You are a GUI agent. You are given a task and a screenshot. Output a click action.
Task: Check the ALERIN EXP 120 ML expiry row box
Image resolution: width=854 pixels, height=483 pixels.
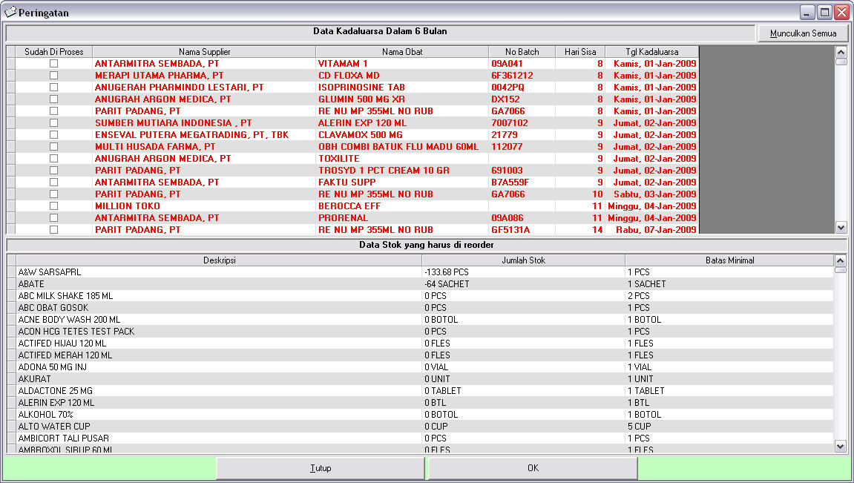53,123
